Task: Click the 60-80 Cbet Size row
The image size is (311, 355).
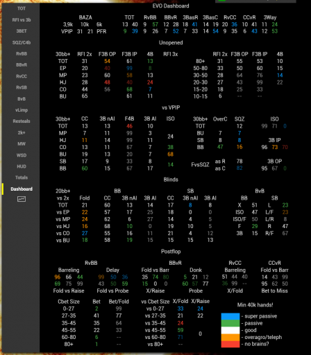Action: pyautogui.click(x=69, y=337)
